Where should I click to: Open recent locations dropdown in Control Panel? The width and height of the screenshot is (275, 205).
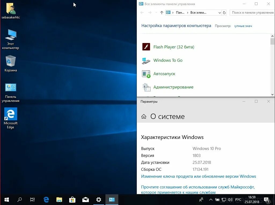pos(156,13)
